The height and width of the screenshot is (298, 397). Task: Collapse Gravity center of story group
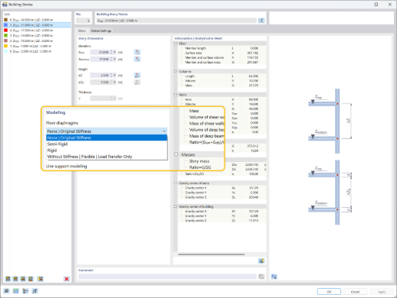(x=176, y=183)
